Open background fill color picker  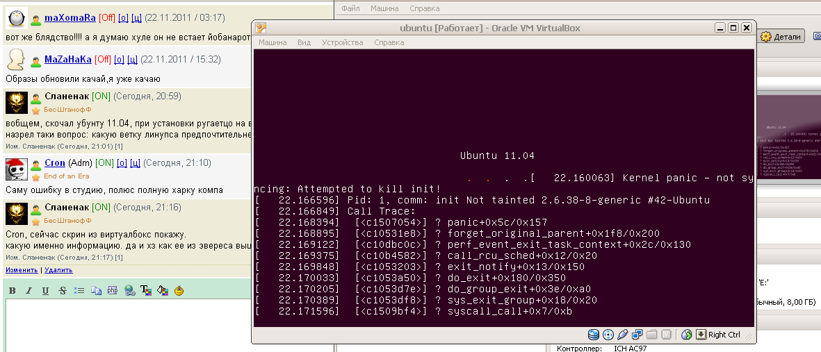pos(162,291)
